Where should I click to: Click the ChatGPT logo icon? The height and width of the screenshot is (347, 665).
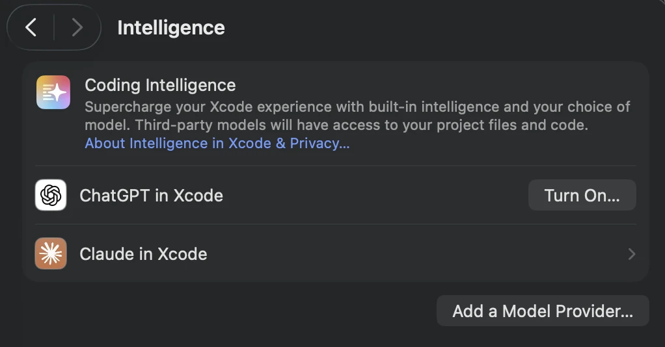[x=51, y=195]
